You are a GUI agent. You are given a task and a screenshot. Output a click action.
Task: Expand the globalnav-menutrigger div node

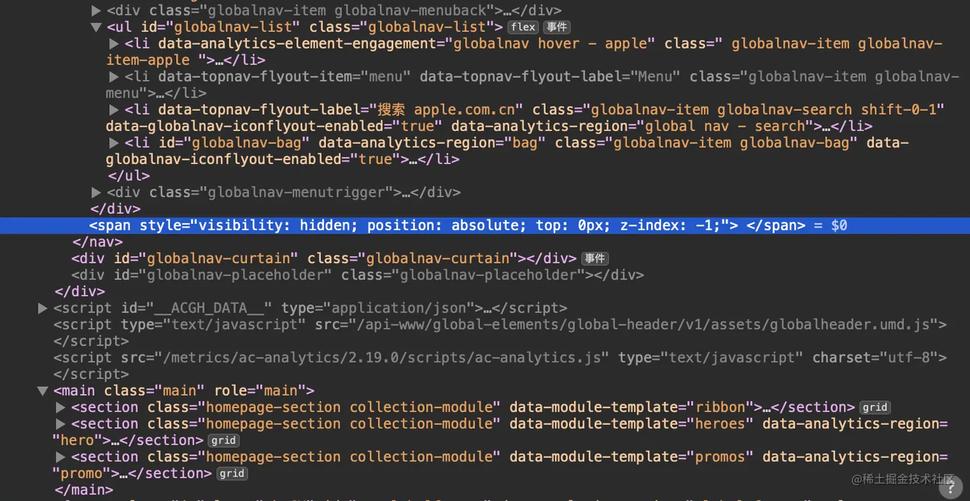[x=96, y=192]
